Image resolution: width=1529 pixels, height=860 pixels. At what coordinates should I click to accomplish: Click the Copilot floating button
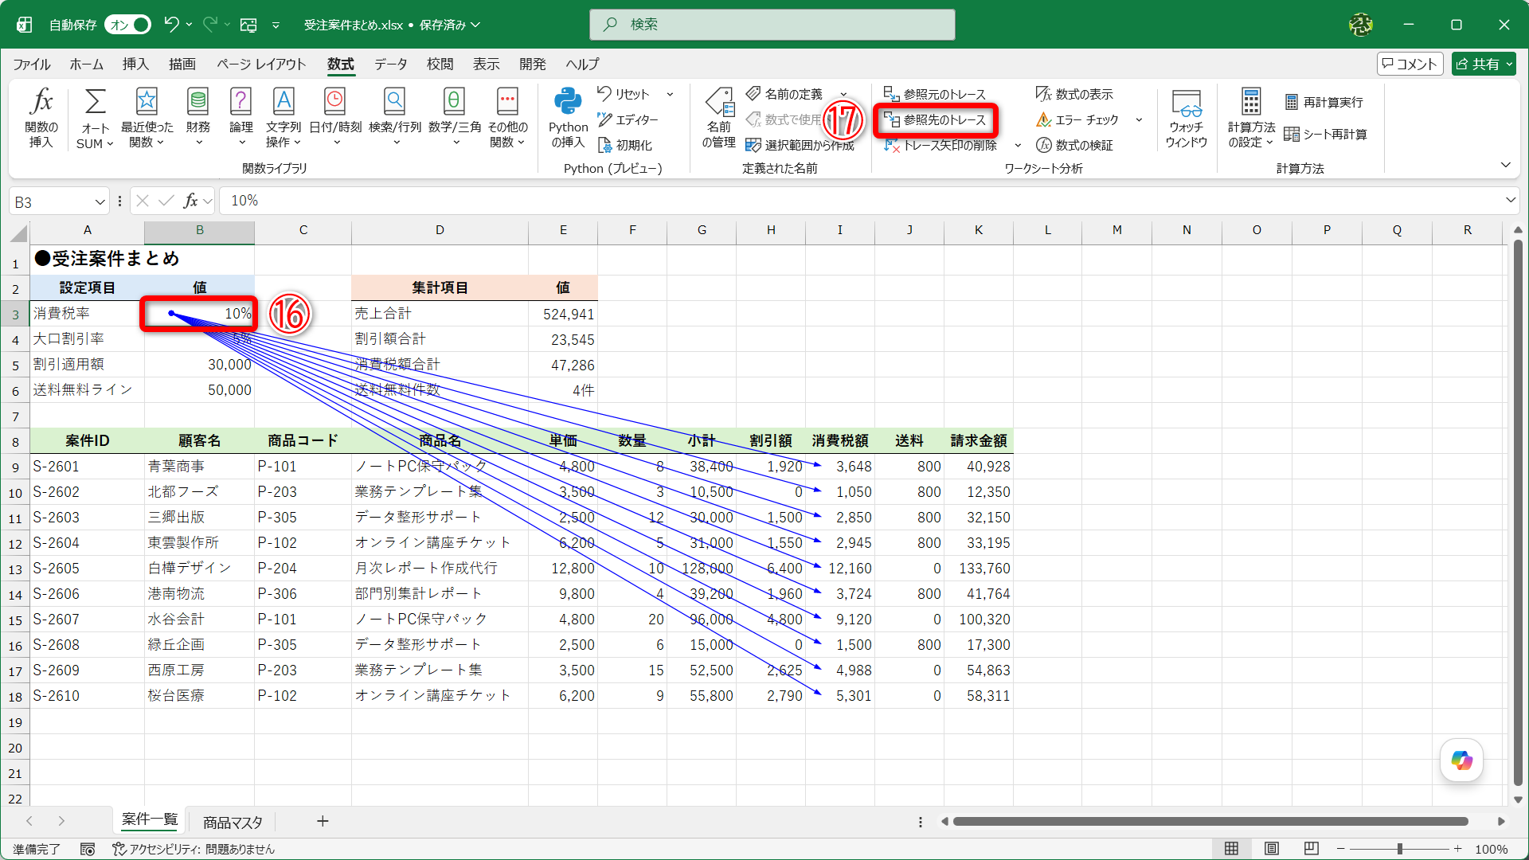(1461, 760)
